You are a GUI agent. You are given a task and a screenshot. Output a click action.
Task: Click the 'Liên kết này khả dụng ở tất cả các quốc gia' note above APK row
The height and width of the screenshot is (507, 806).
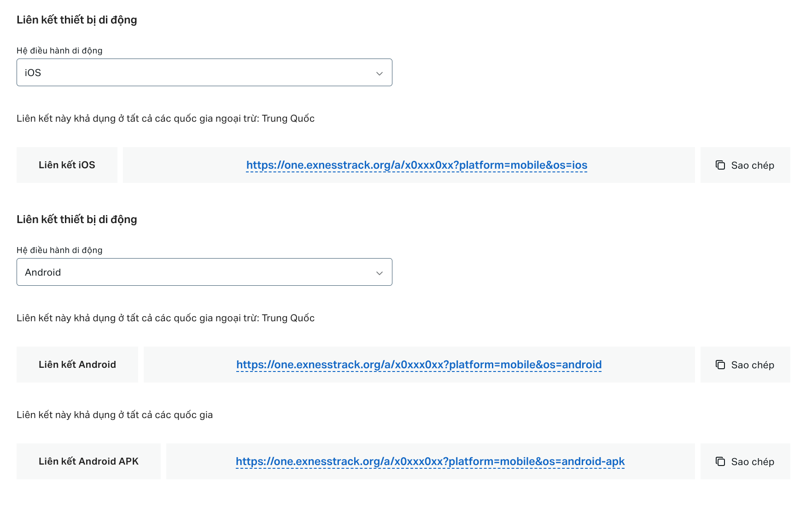click(x=115, y=415)
